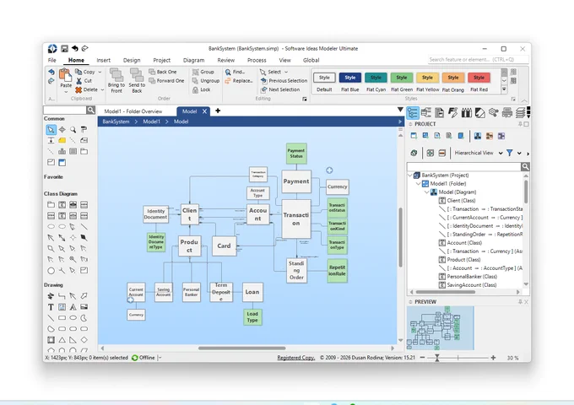Click the Delete red X icon
The image size is (574, 405).
(x=79, y=89)
